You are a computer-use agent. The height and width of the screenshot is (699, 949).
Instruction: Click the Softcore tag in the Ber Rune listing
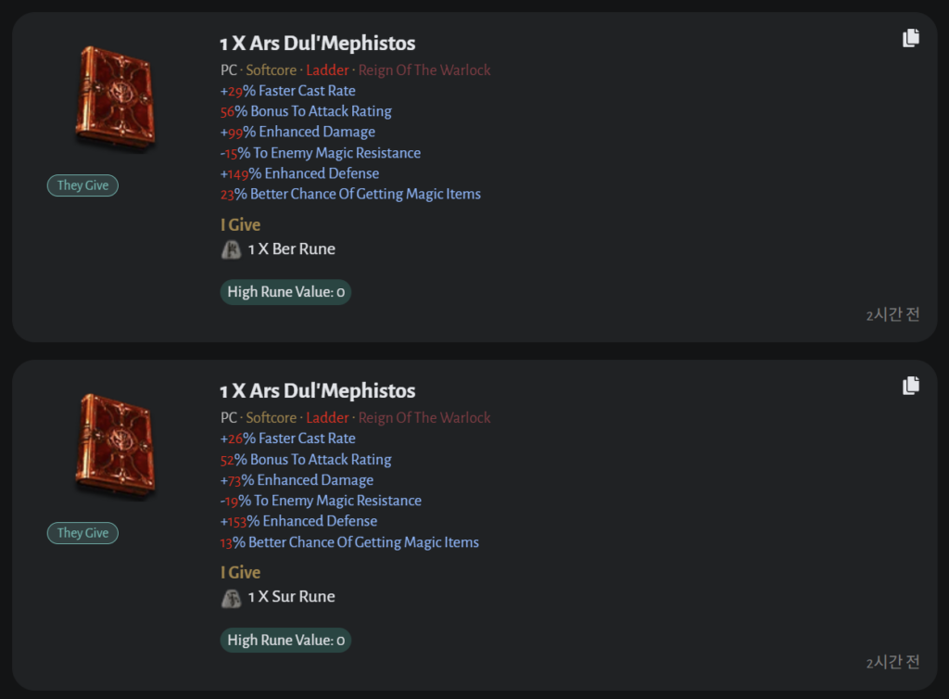point(272,70)
